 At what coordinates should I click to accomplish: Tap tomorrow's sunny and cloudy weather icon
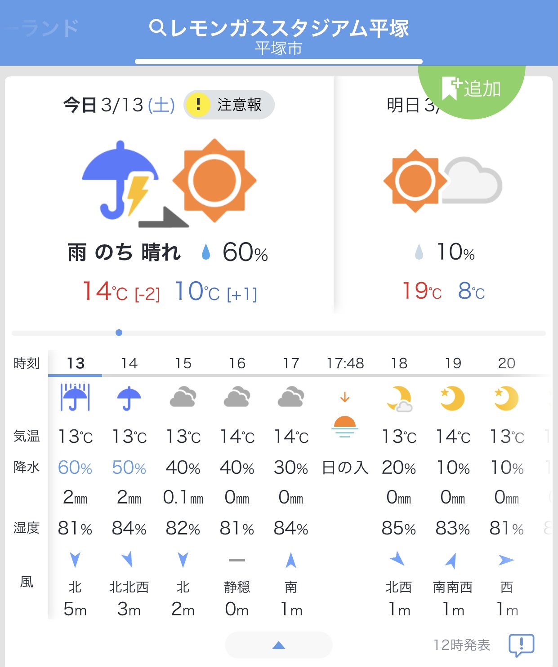[x=442, y=181]
